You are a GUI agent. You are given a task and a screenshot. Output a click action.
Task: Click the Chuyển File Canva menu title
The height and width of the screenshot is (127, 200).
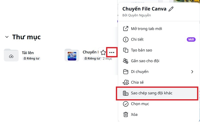(144, 9)
